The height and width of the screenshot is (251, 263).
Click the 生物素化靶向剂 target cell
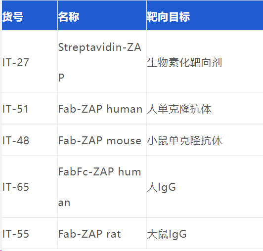point(205,62)
